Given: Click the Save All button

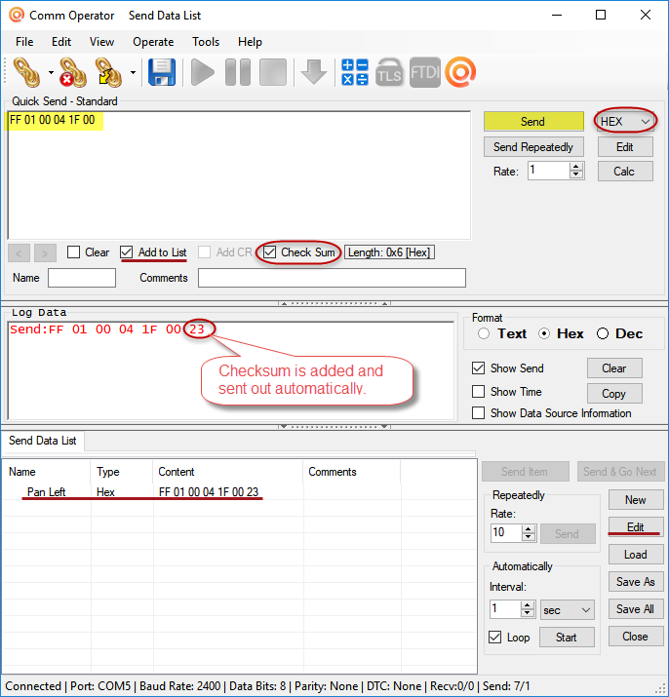Looking at the screenshot, I should click(636, 609).
